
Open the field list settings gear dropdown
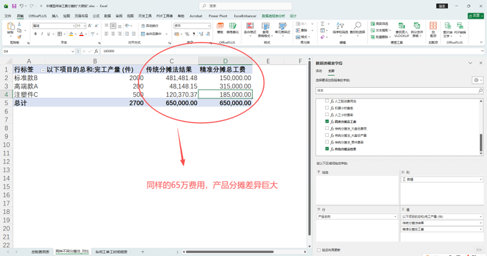[477, 80]
